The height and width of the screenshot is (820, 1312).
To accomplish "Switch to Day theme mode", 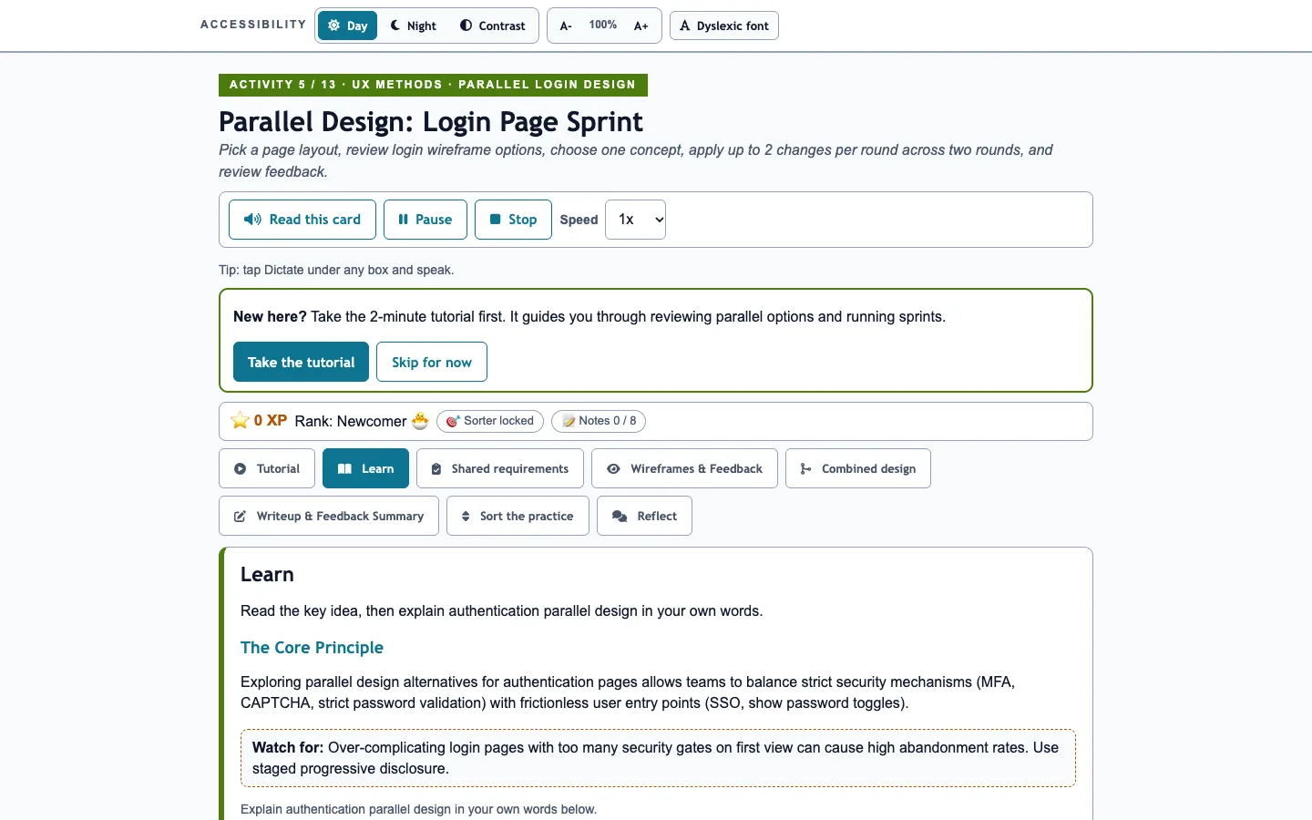I will pos(347,26).
